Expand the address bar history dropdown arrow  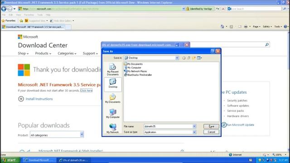tap(184, 9)
